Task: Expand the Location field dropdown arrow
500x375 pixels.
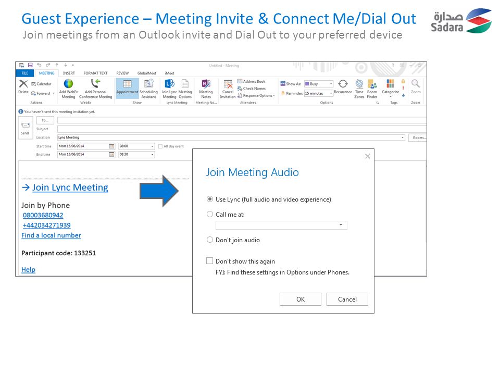Action: click(x=403, y=137)
